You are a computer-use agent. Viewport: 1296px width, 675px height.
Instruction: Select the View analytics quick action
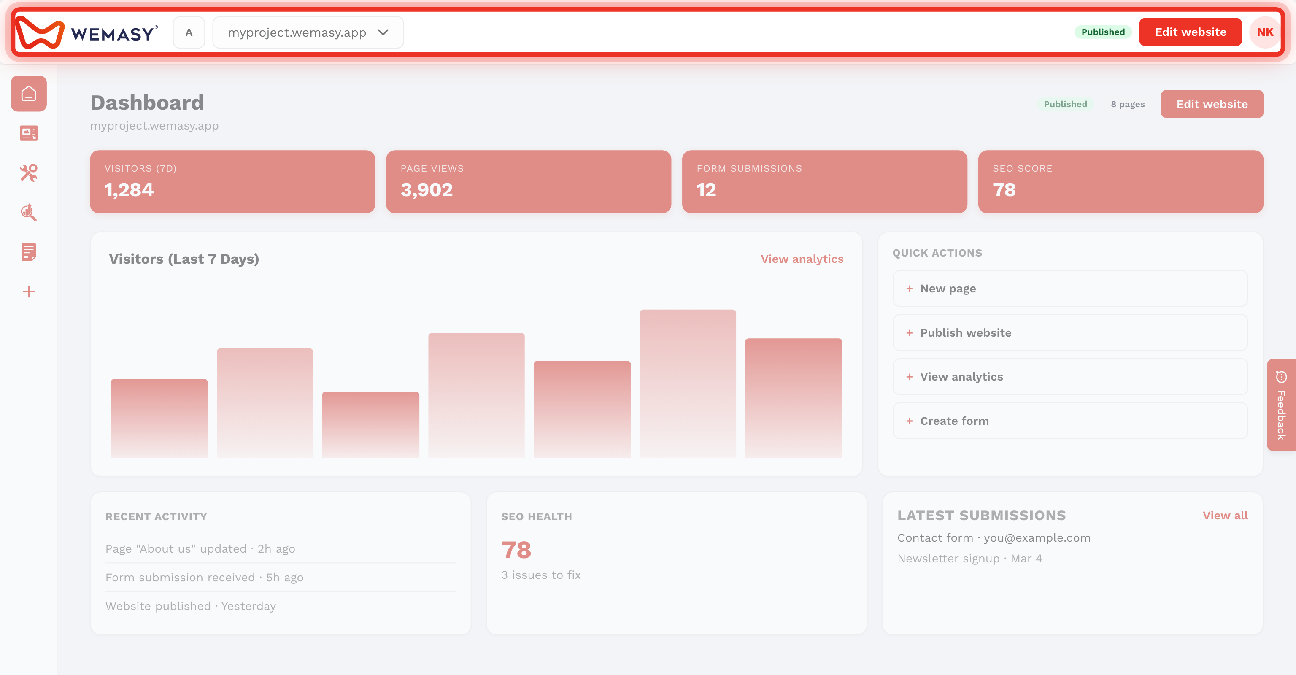pyautogui.click(x=1070, y=377)
